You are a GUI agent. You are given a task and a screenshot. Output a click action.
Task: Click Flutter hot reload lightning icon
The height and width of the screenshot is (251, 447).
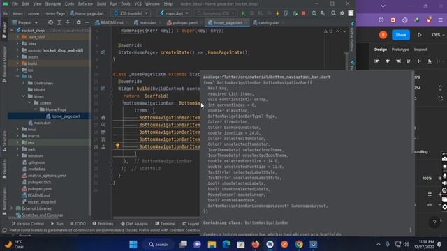(277, 13)
